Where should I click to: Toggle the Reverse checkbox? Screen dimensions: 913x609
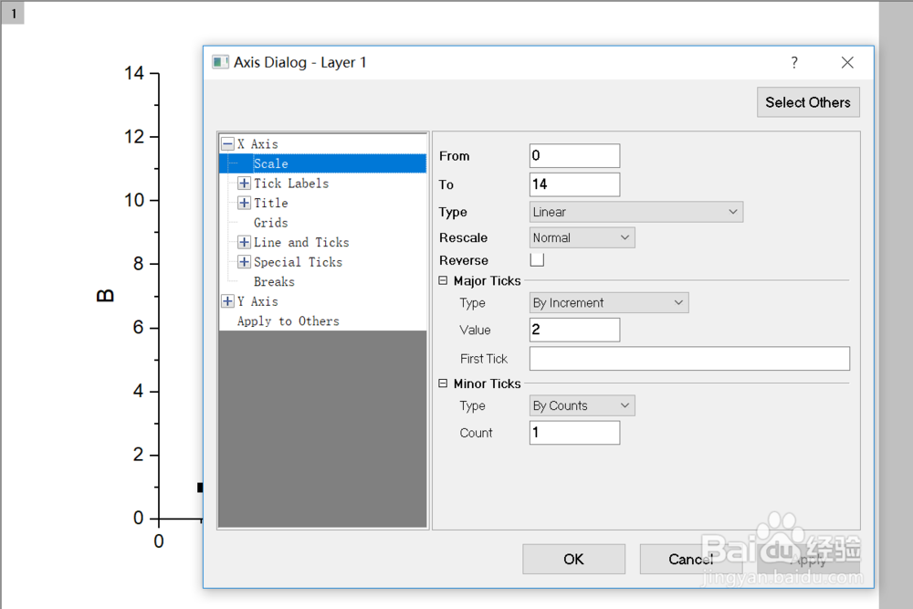click(537, 259)
